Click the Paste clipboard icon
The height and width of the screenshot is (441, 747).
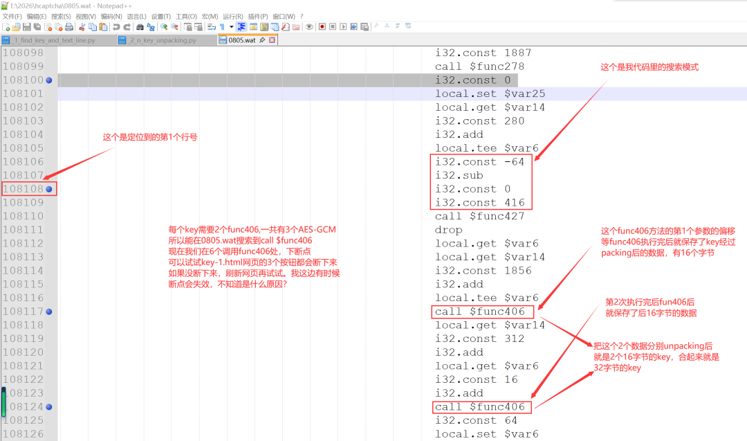click(x=103, y=27)
